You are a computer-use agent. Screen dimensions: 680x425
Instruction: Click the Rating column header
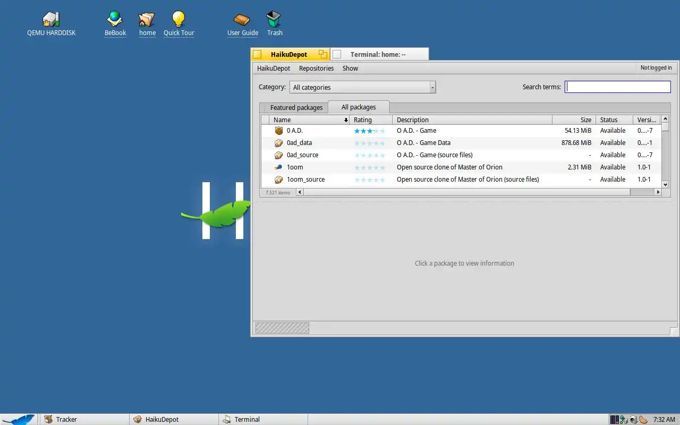(x=371, y=120)
